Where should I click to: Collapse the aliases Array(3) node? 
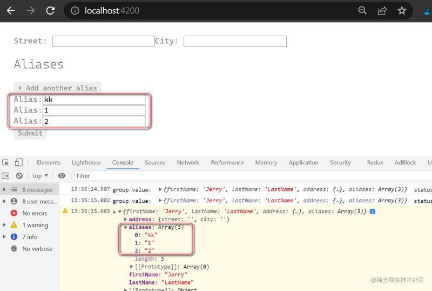126,227
